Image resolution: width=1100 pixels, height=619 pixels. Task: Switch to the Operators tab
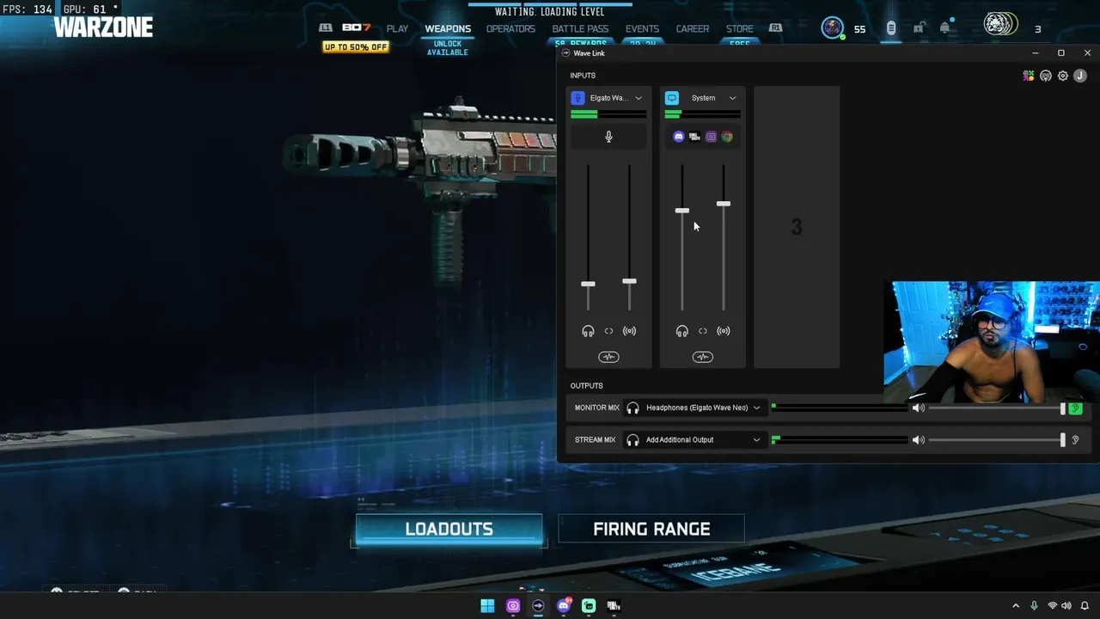point(510,28)
